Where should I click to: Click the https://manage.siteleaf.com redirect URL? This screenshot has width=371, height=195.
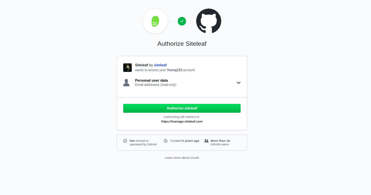(x=182, y=122)
